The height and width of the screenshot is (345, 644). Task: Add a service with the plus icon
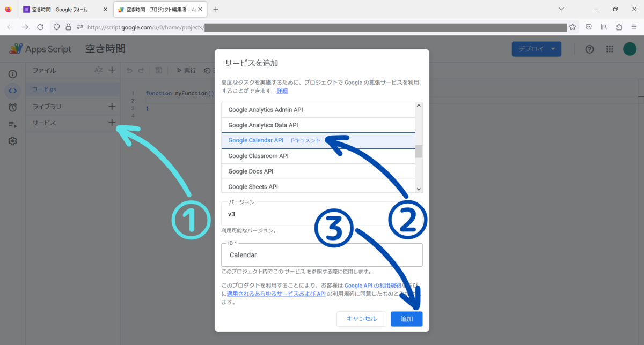(112, 123)
